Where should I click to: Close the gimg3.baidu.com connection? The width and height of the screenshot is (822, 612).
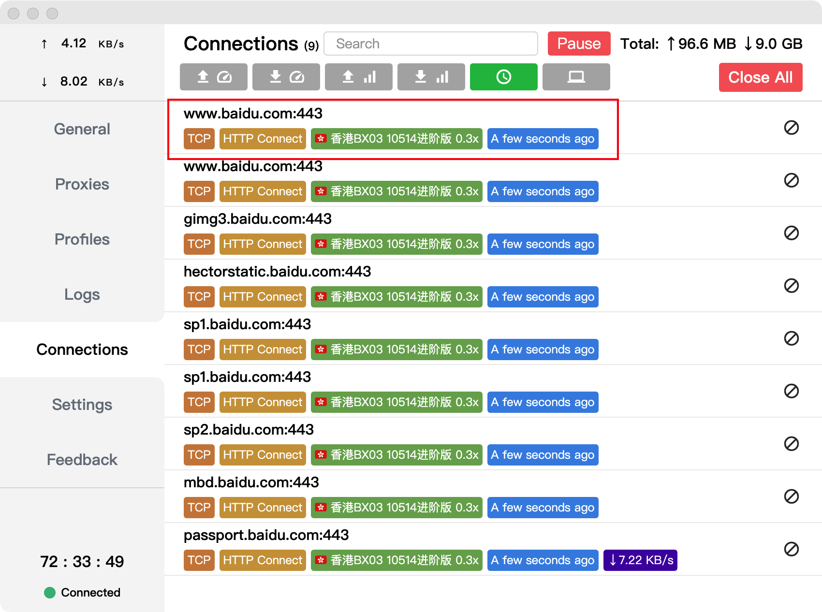(x=791, y=233)
